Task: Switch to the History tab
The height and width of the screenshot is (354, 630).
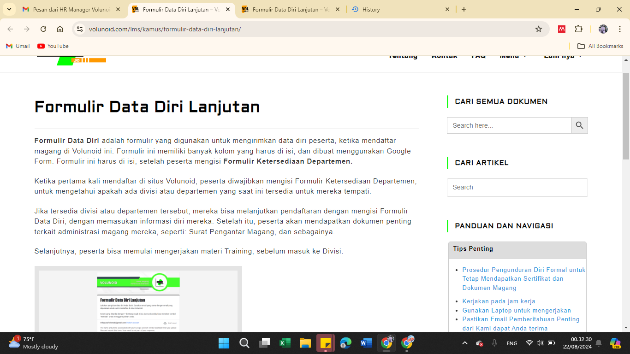Action: pos(400,9)
